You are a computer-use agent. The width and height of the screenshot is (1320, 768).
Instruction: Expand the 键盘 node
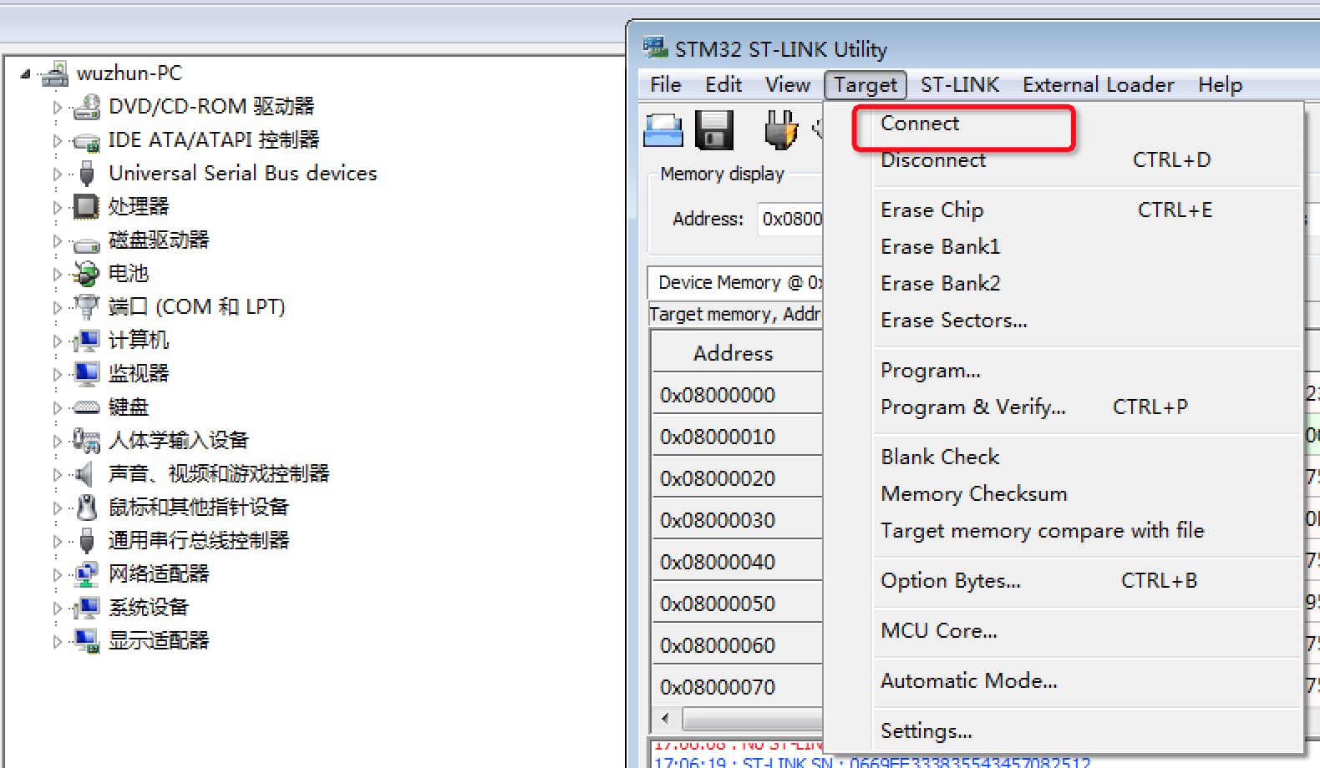coord(57,407)
